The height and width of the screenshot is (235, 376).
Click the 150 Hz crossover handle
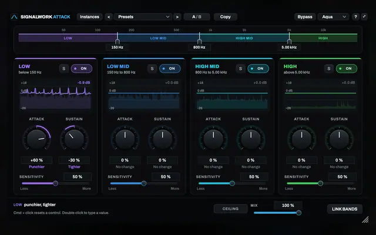(117, 41)
